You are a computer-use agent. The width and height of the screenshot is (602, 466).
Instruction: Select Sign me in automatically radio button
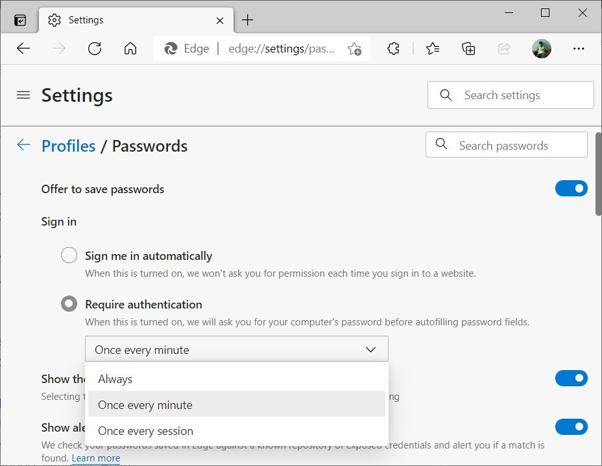coord(69,255)
